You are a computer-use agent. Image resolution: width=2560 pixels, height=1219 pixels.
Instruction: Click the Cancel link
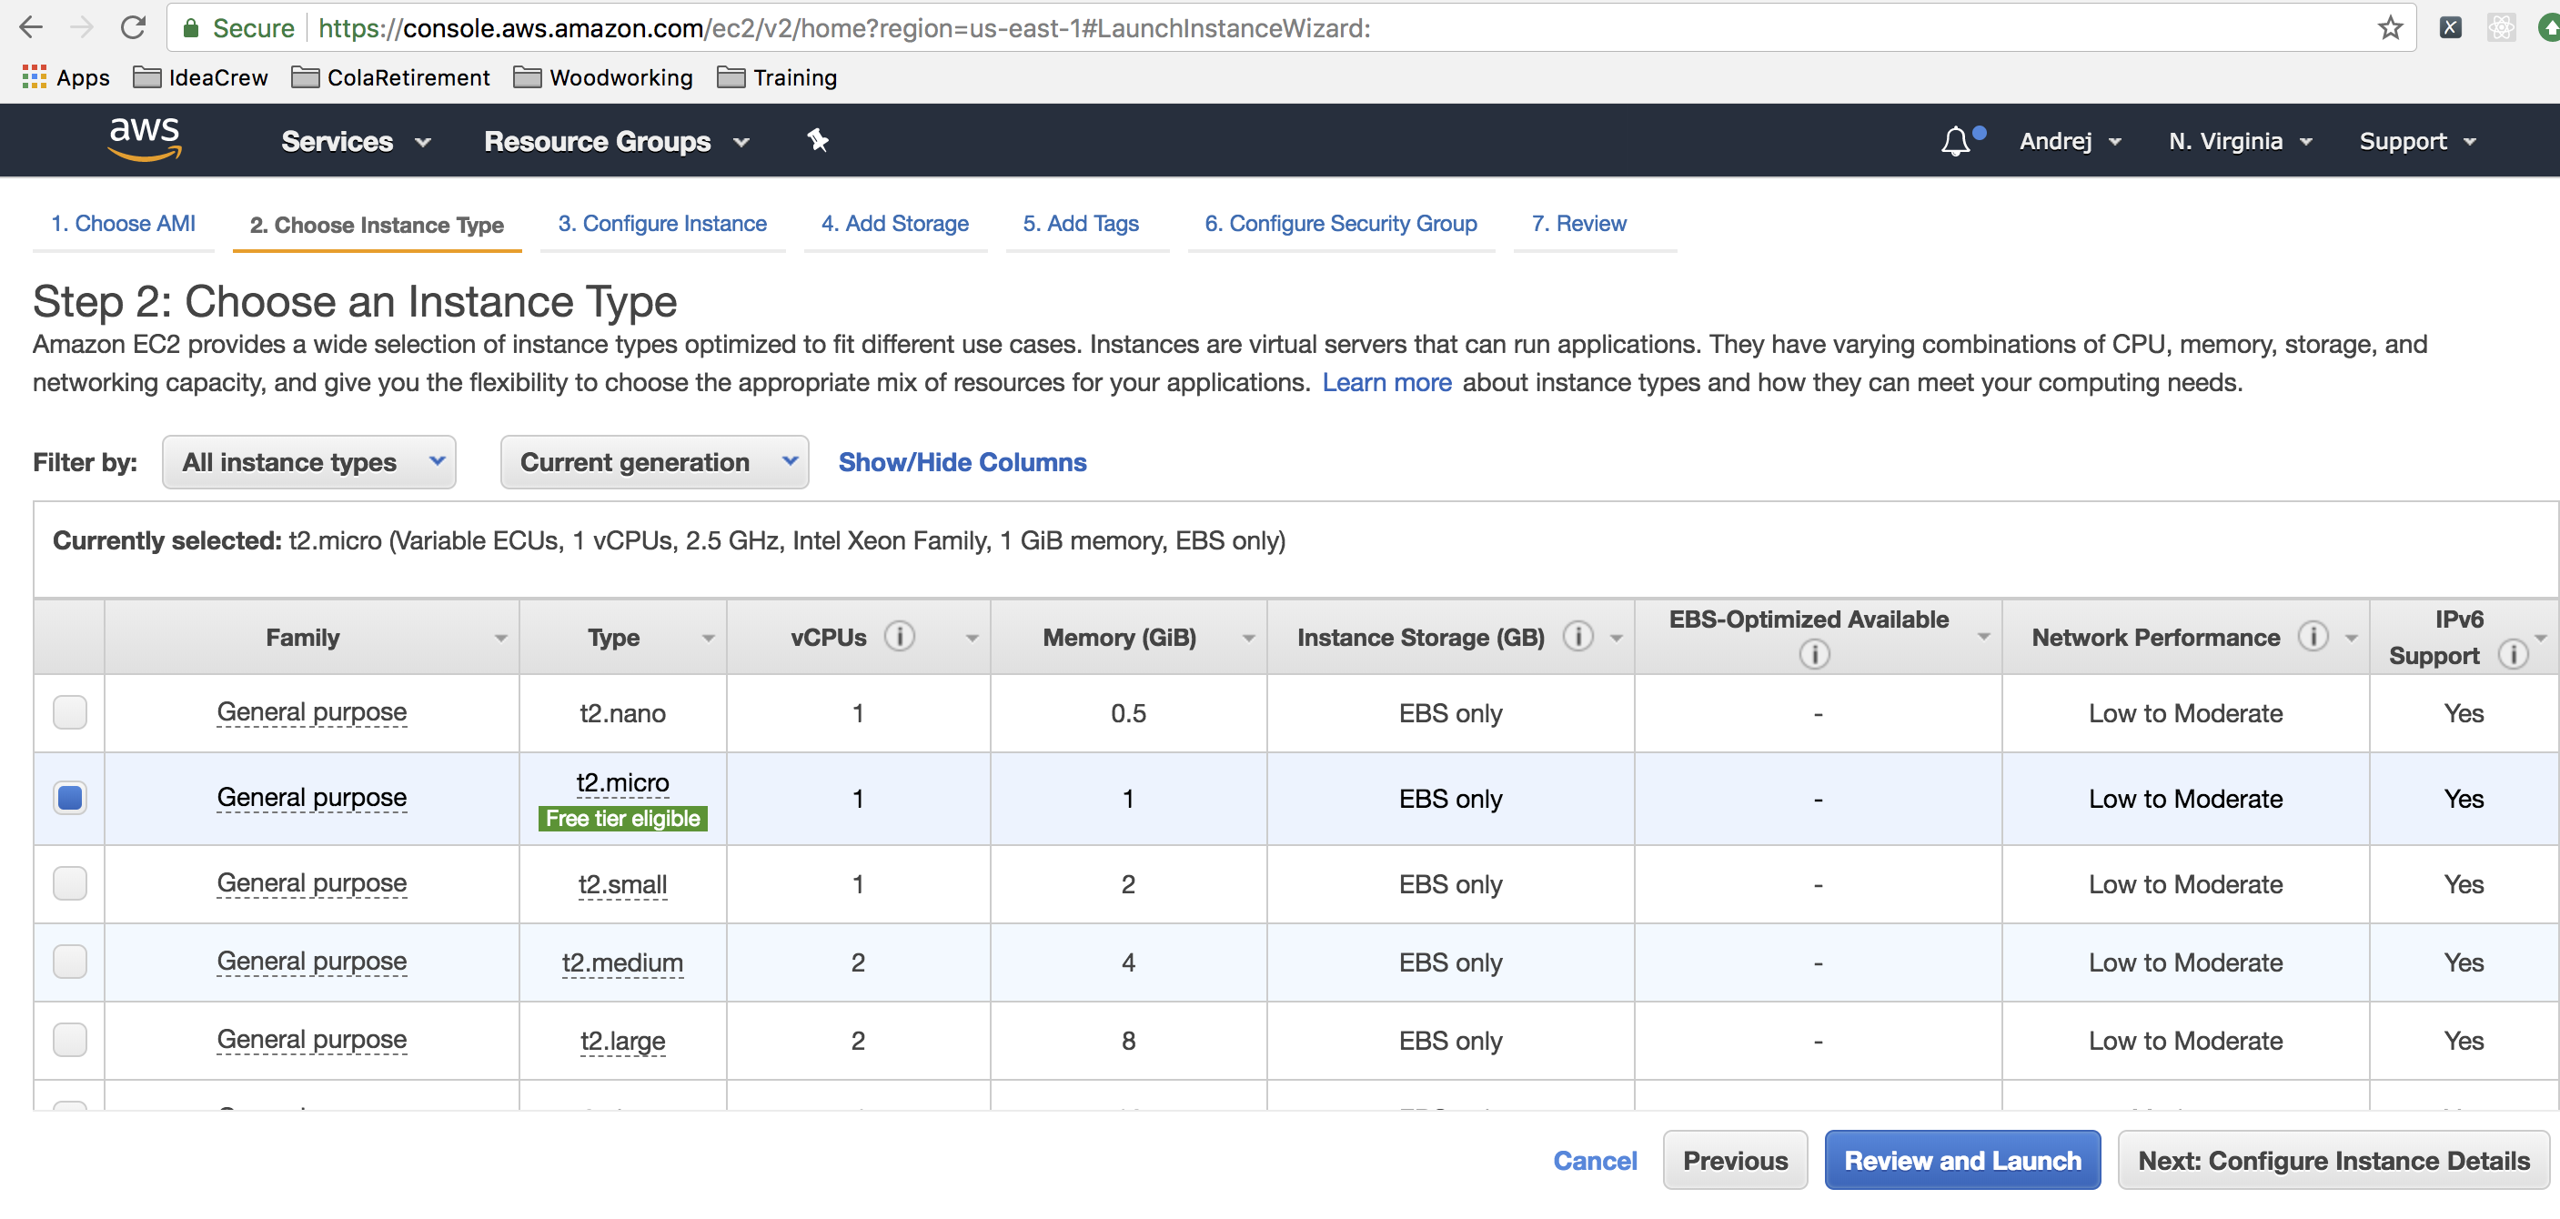(1594, 1161)
